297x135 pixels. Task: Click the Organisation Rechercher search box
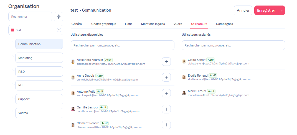pyautogui.click(x=30, y=17)
